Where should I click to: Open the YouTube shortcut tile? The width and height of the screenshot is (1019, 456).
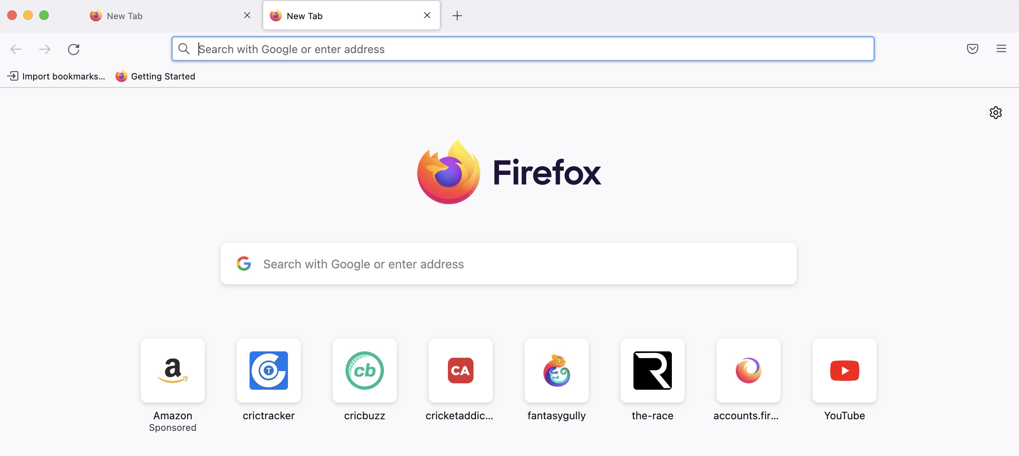click(845, 371)
